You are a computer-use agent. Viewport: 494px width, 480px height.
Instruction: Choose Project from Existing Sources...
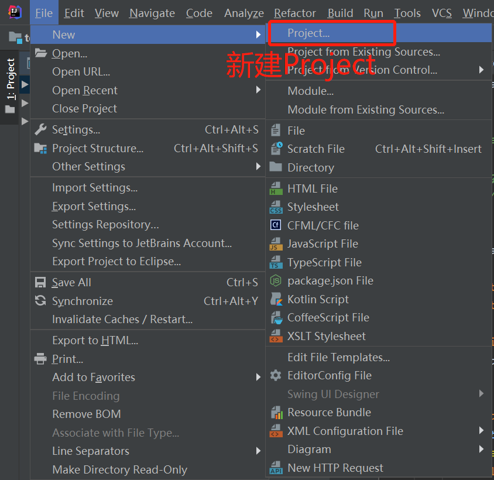click(x=379, y=52)
